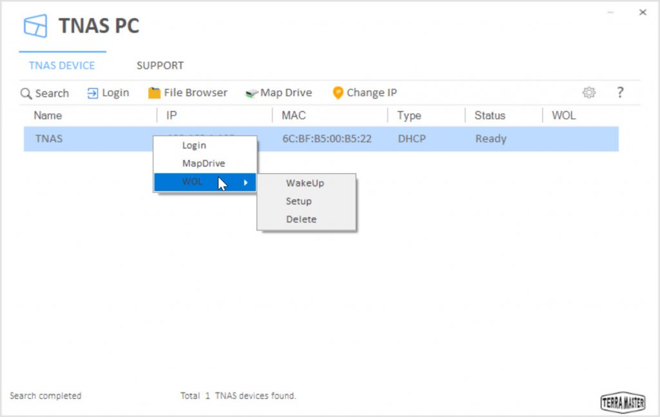
Task: Click the Map Drive toolbar label
Action: (x=286, y=93)
